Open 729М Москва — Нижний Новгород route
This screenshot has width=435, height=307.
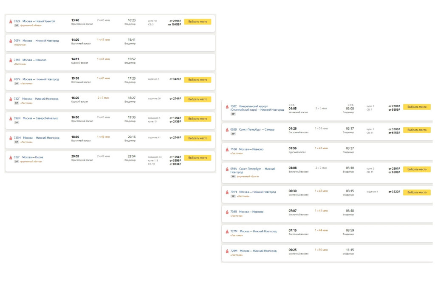[x=257, y=251]
